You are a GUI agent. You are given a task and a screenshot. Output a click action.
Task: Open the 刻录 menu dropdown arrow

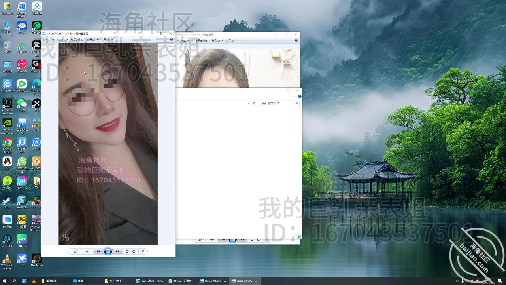(98, 40)
